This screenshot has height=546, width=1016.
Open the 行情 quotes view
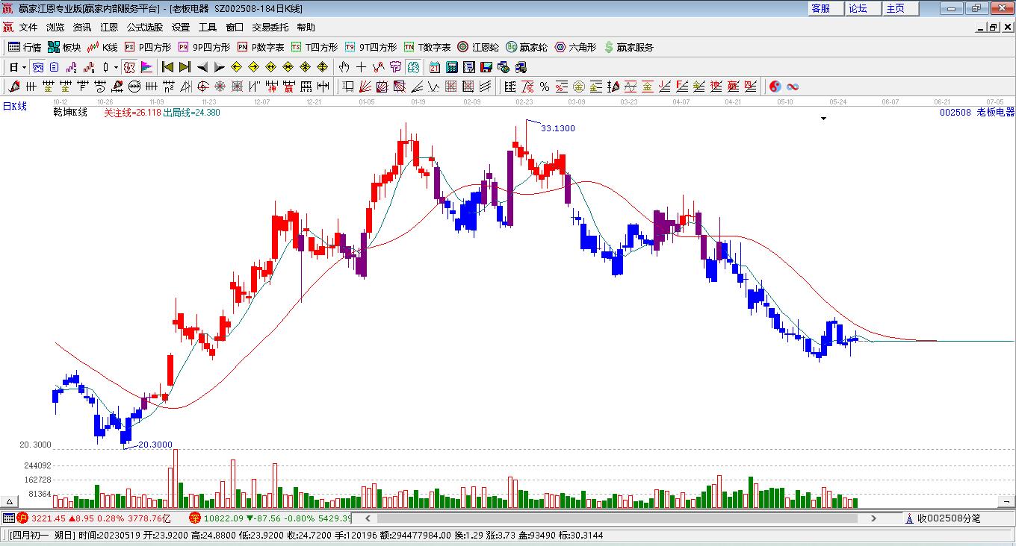coord(24,47)
